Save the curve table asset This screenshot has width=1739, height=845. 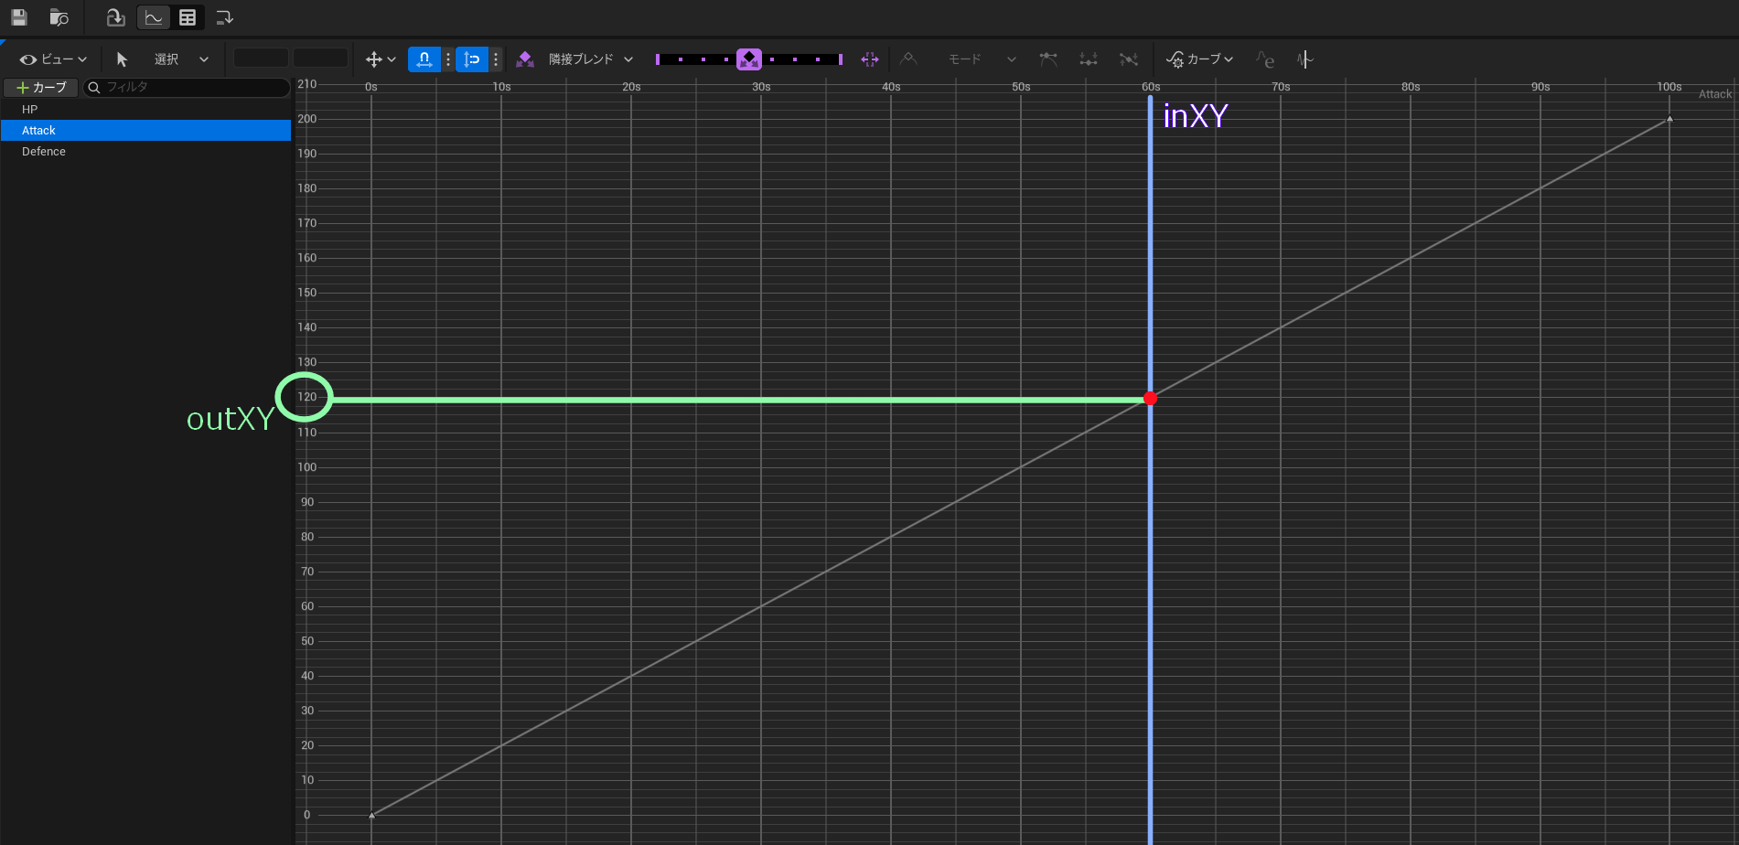click(19, 17)
